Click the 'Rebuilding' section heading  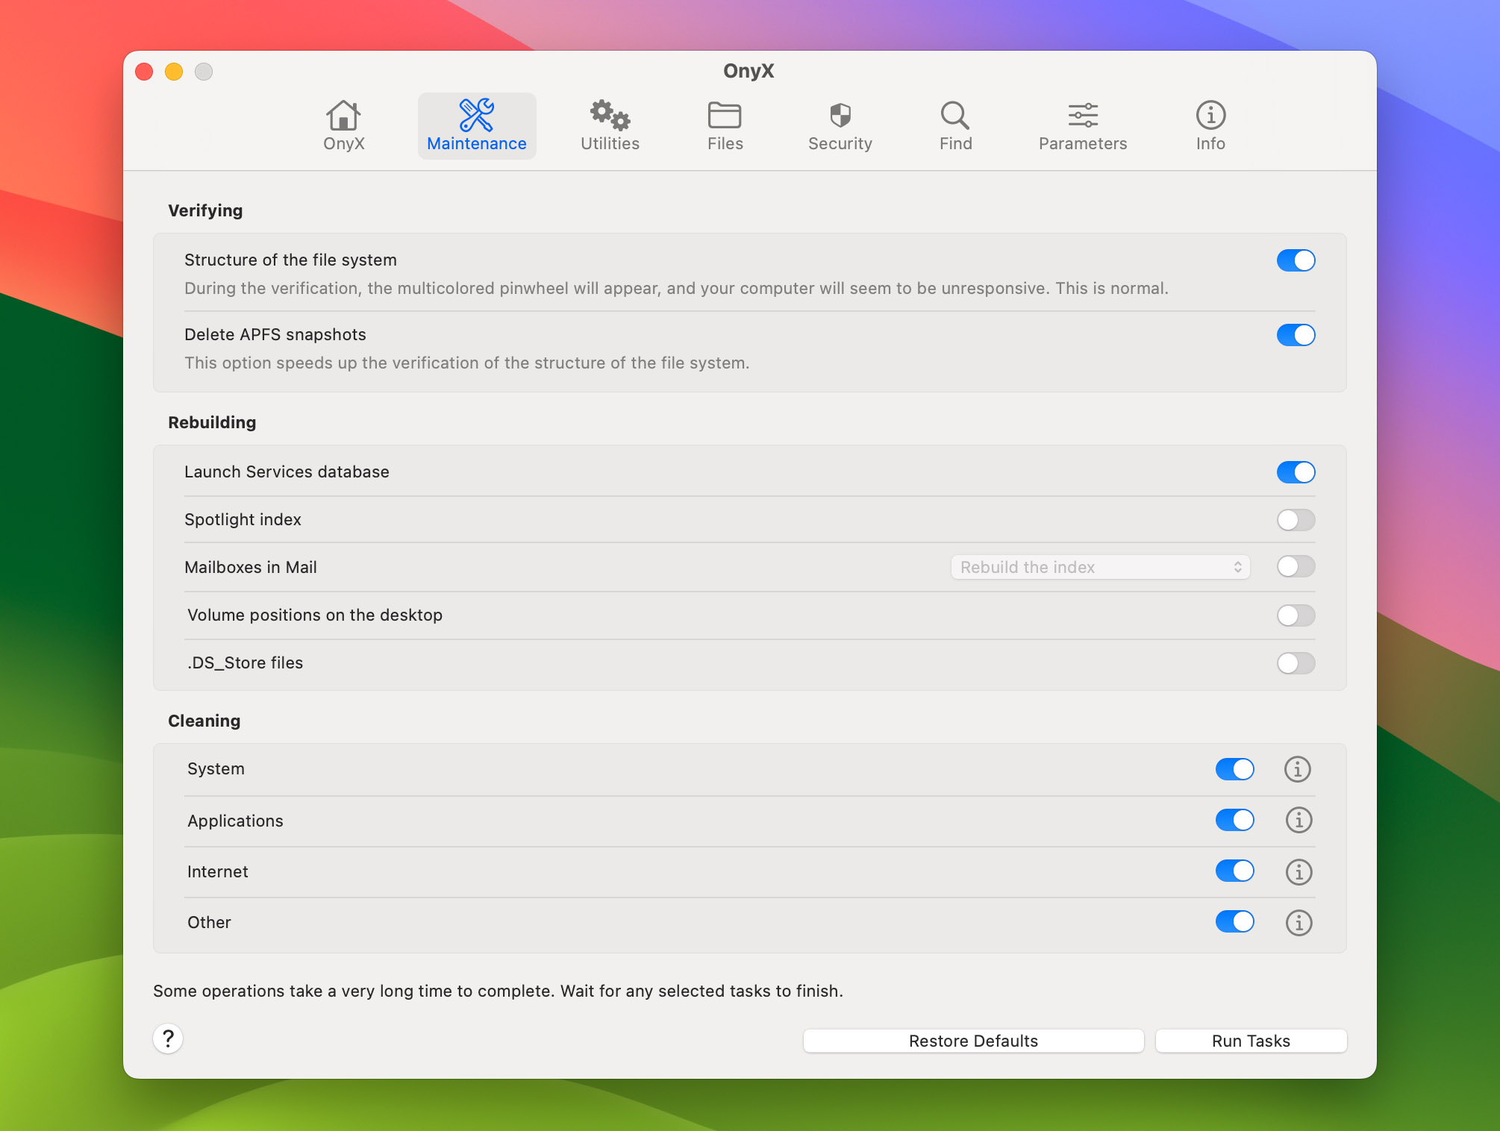[212, 422]
